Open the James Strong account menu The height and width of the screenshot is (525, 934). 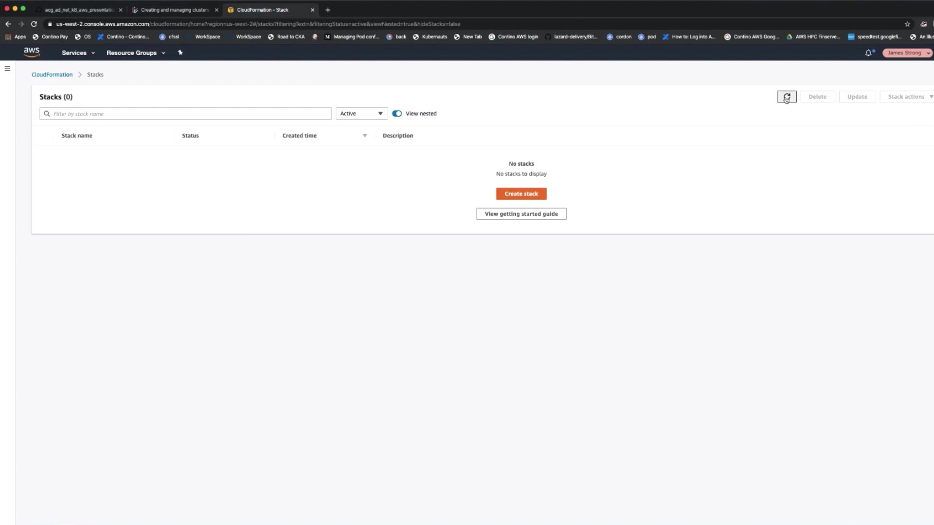(907, 52)
